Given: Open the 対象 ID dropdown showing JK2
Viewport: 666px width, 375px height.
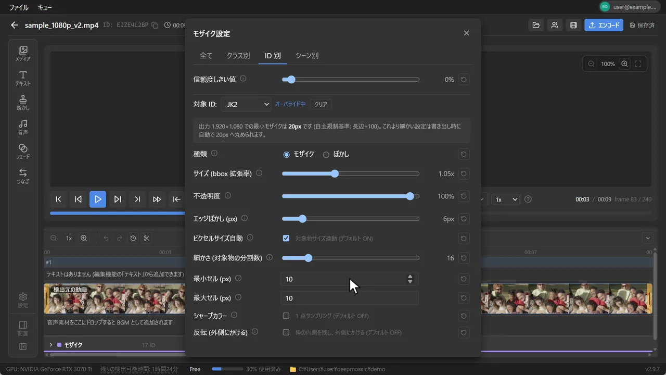Looking at the screenshot, I should point(246,104).
